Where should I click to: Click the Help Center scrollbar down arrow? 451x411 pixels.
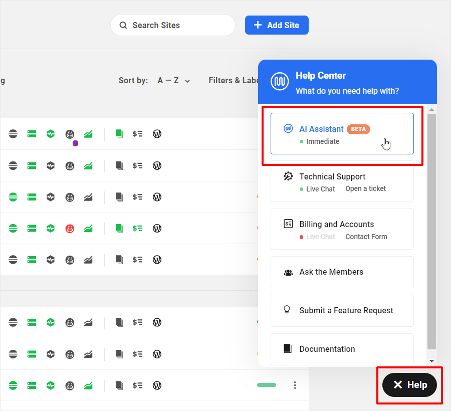pos(432,361)
